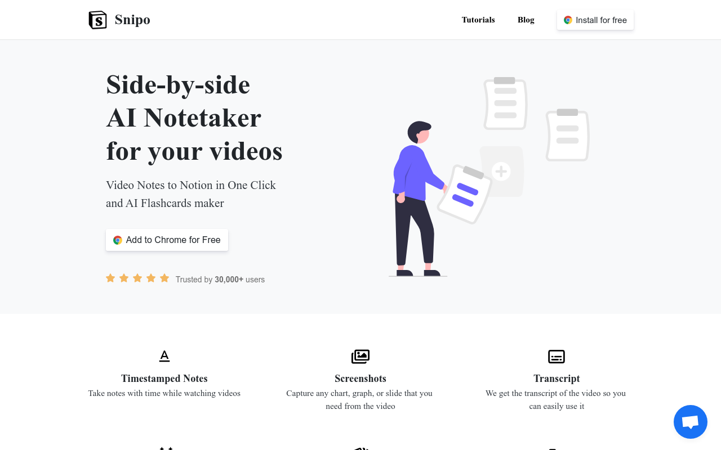Click the 'Video Notes to Notion in One Click' subtitle
Screen dimensions: 721x450
[x=191, y=194]
